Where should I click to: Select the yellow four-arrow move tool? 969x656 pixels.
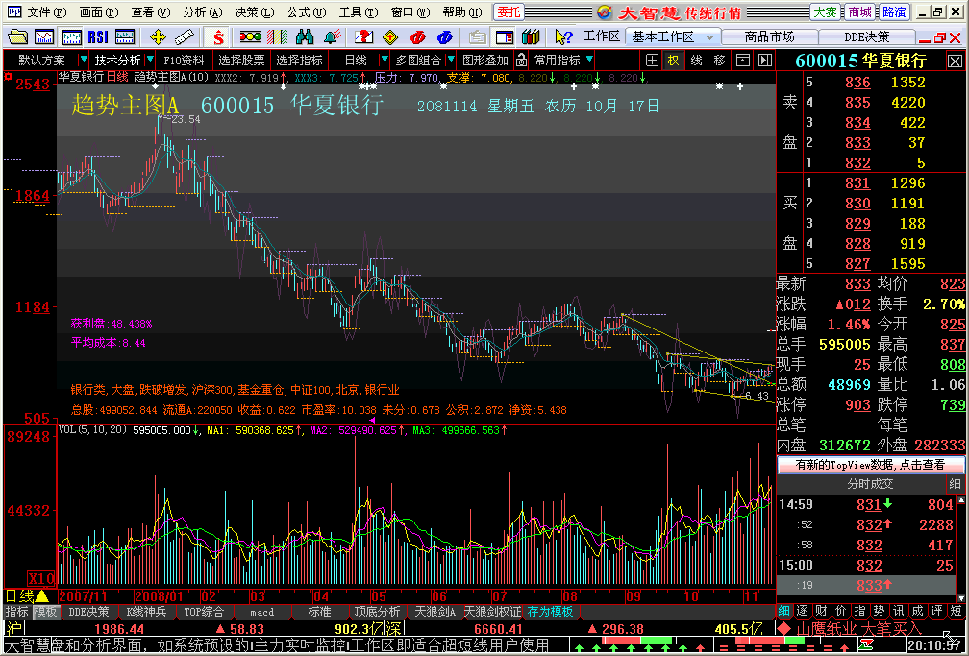(159, 37)
